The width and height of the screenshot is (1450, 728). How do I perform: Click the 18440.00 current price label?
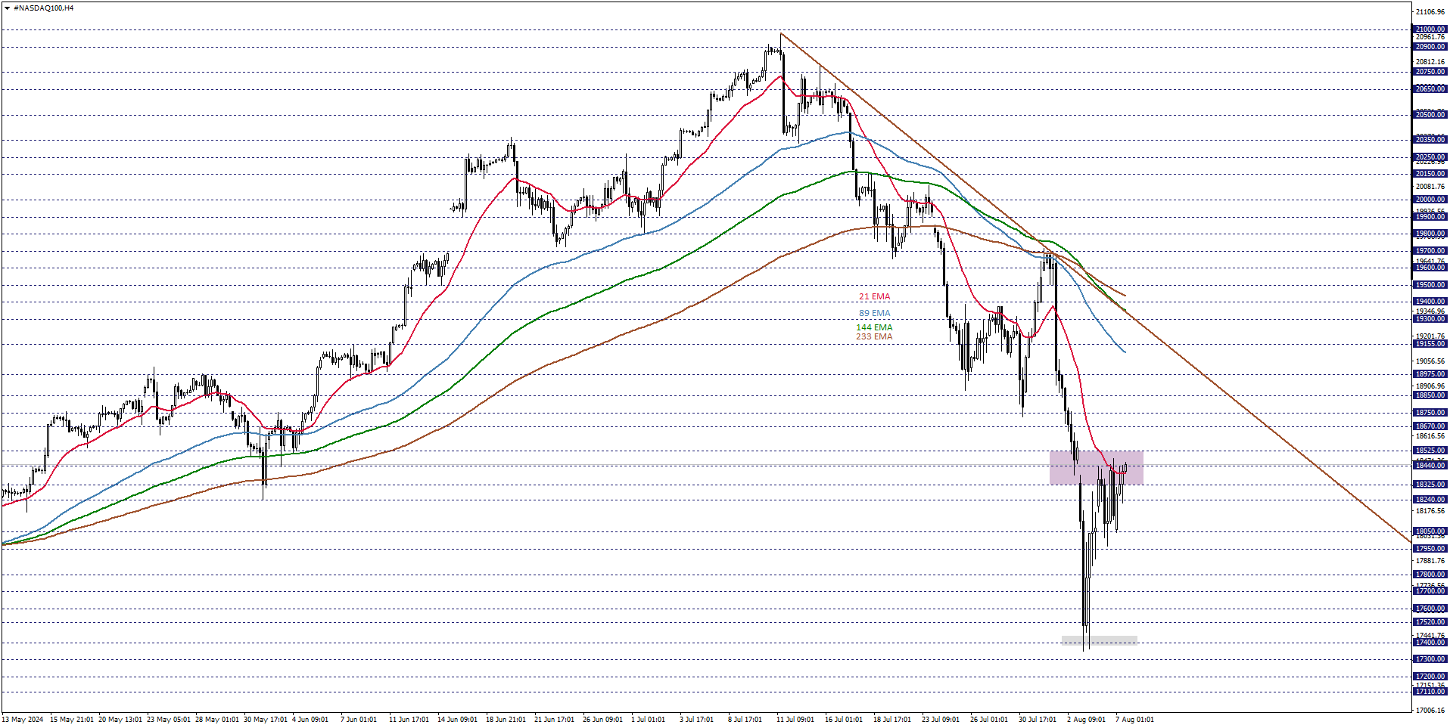click(1430, 466)
